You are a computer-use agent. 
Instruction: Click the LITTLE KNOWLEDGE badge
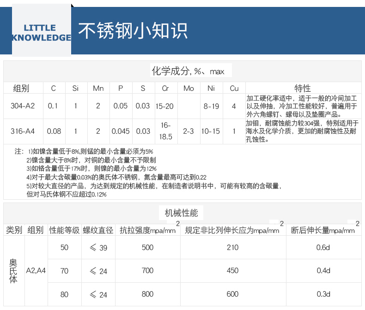[x=42, y=32]
